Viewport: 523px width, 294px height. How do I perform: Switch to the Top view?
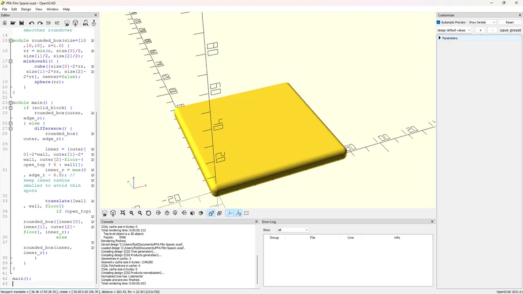(167, 213)
